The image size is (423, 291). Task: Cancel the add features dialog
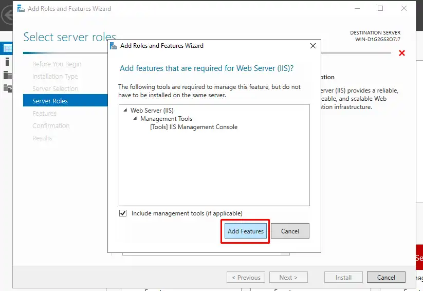pos(290,231)
